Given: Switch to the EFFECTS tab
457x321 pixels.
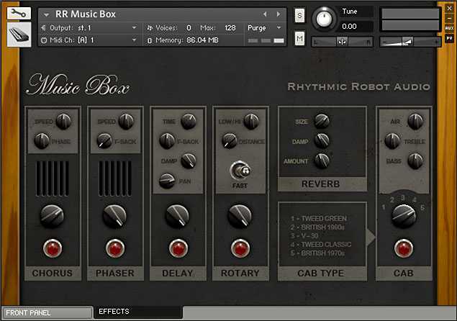Looking at the screenshot, I should 137,312.
